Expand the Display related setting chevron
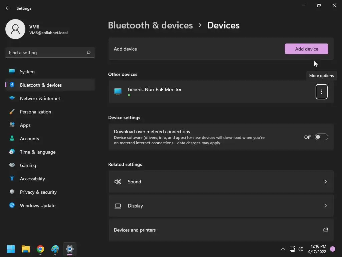This screenshot has width=342, height=257. tap(325, 206)
